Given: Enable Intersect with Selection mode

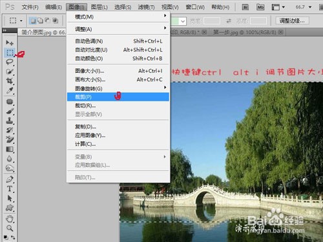Looking at the screenshot, I should pyautogui.click(x=56, y=21).
